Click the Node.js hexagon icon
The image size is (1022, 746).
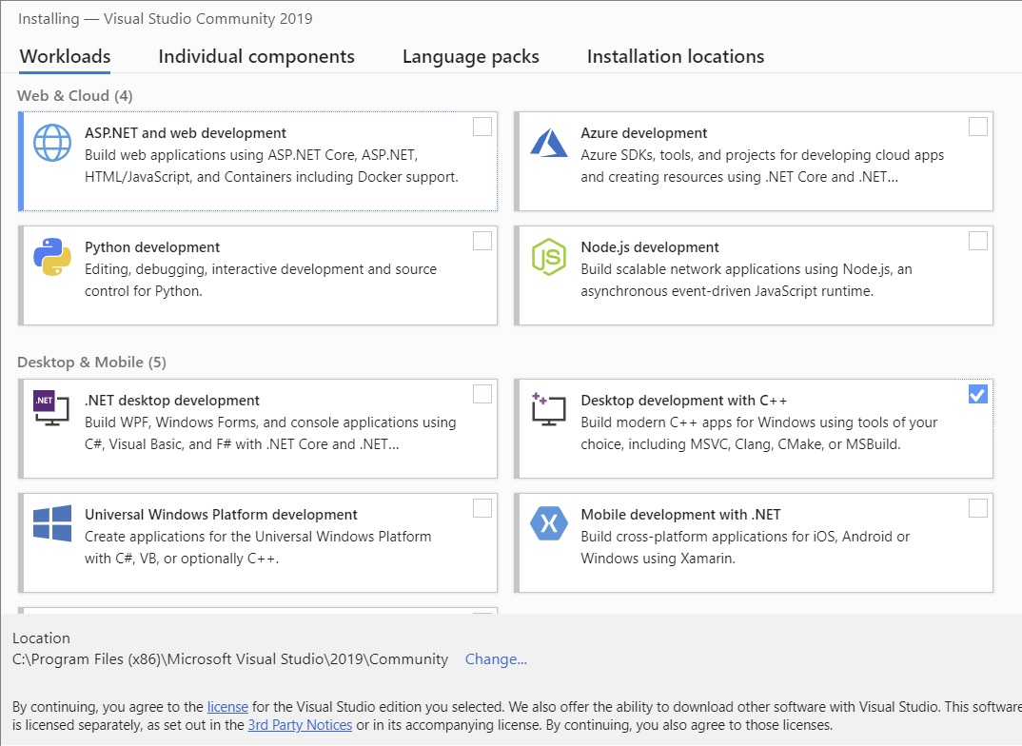point(548,257)
